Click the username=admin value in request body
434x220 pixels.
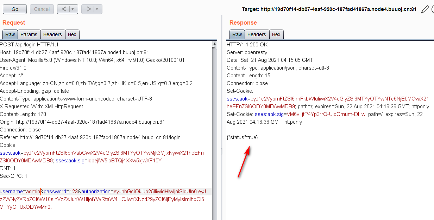[x=33, y=192]
